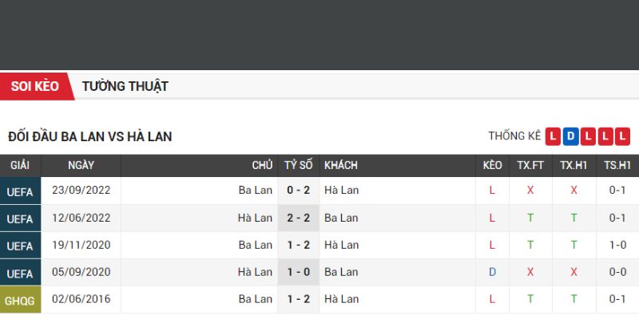Click the date 02/06/2016
Screen dimensions: 639x319
[81, 299]
